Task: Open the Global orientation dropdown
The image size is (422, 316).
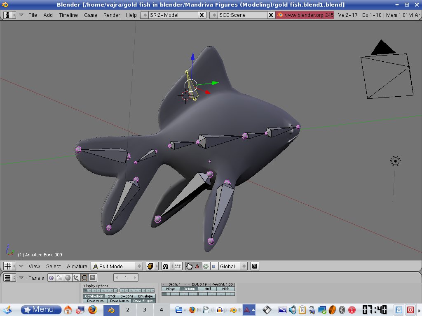Action: [x=233, y=266]
